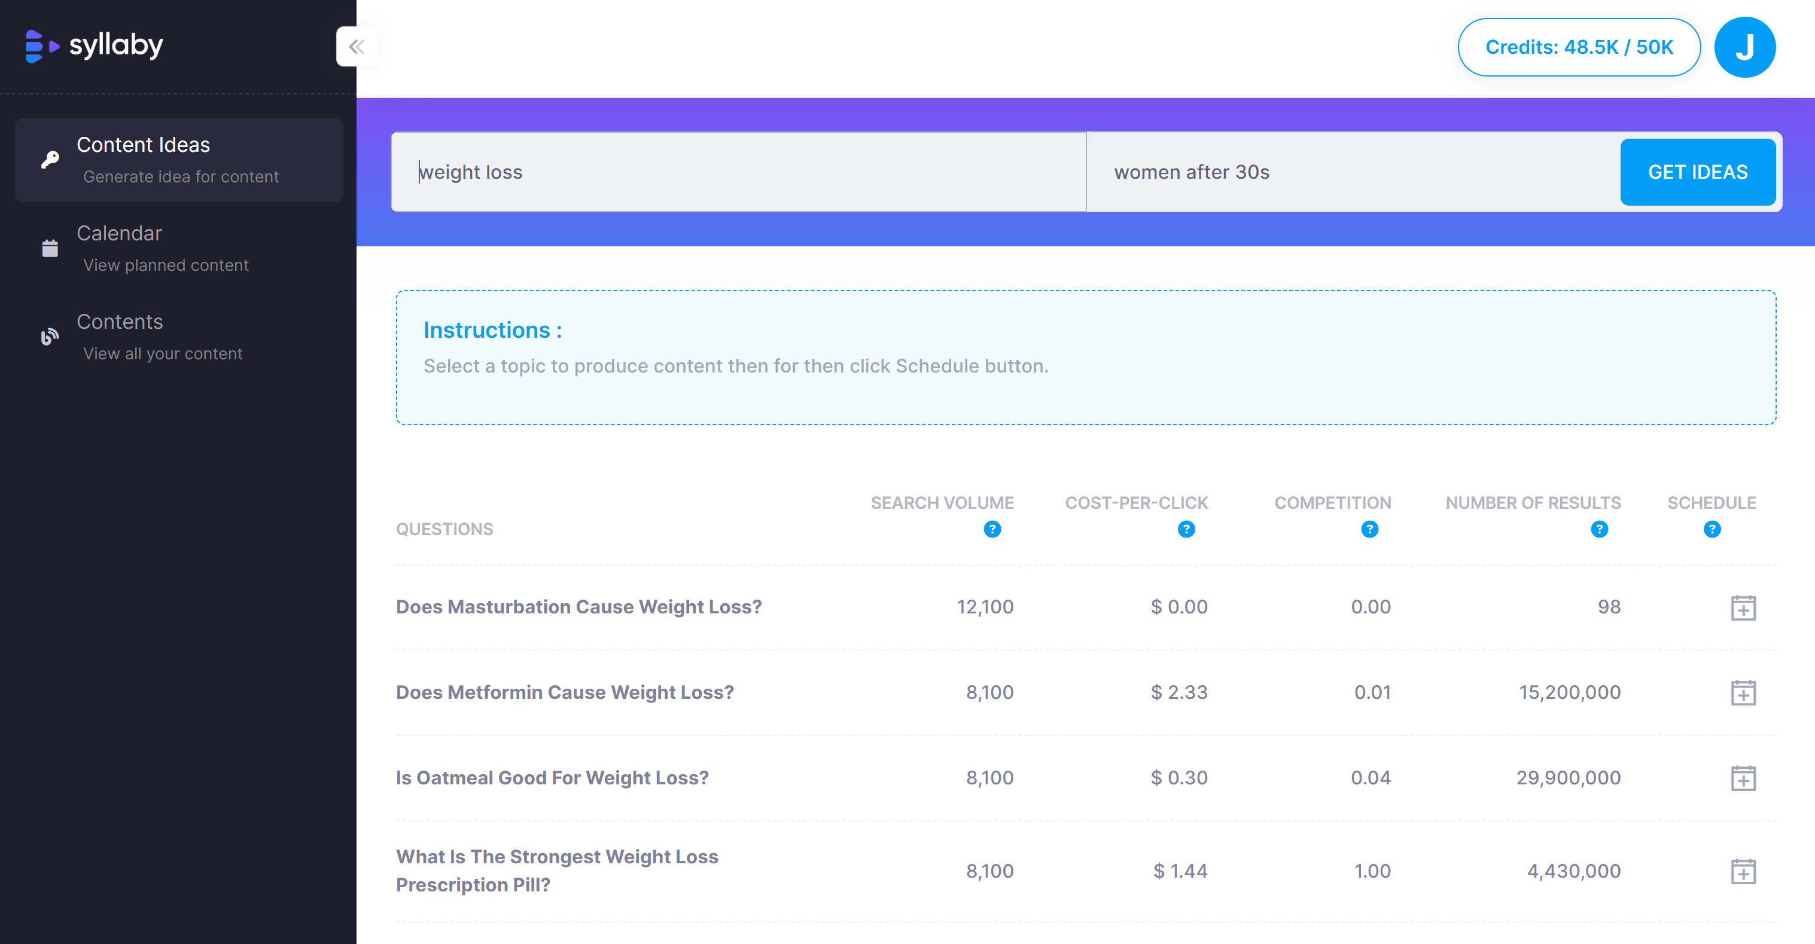Click the collapse sidebar arrow
This screenshot has height=944, width=1815.
click(x=355, y=47)
